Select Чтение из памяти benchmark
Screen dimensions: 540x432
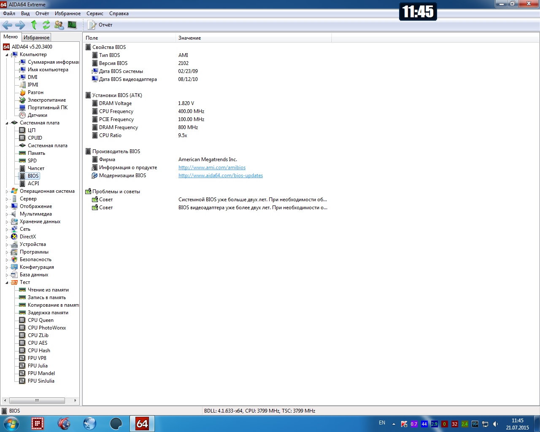pyautogui.click(x=48, y=290)
